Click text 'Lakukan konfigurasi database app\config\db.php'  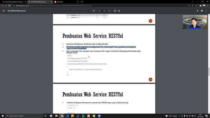tap(87, 44)
